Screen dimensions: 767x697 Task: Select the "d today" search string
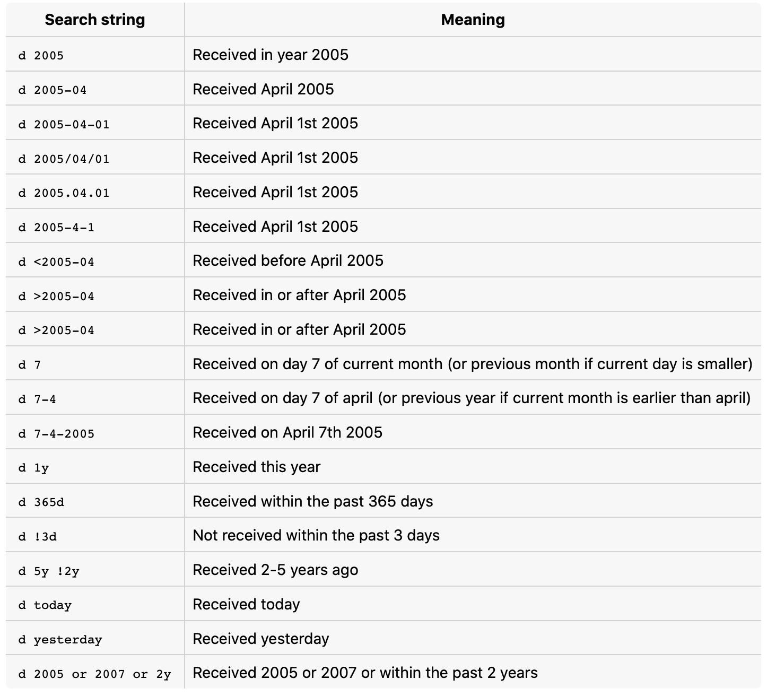[x=45, y=605]
